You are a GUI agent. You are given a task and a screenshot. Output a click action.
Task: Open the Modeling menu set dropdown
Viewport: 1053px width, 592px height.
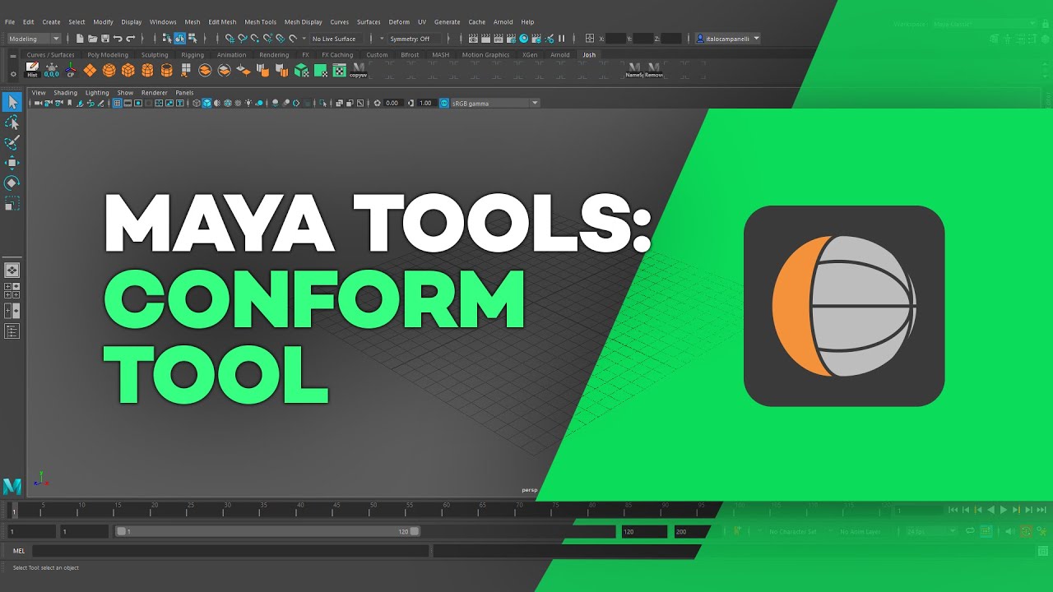coord(34,39)
